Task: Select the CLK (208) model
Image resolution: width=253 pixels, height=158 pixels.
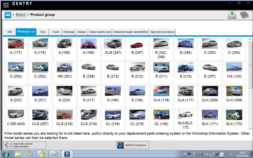Action: 234,96
